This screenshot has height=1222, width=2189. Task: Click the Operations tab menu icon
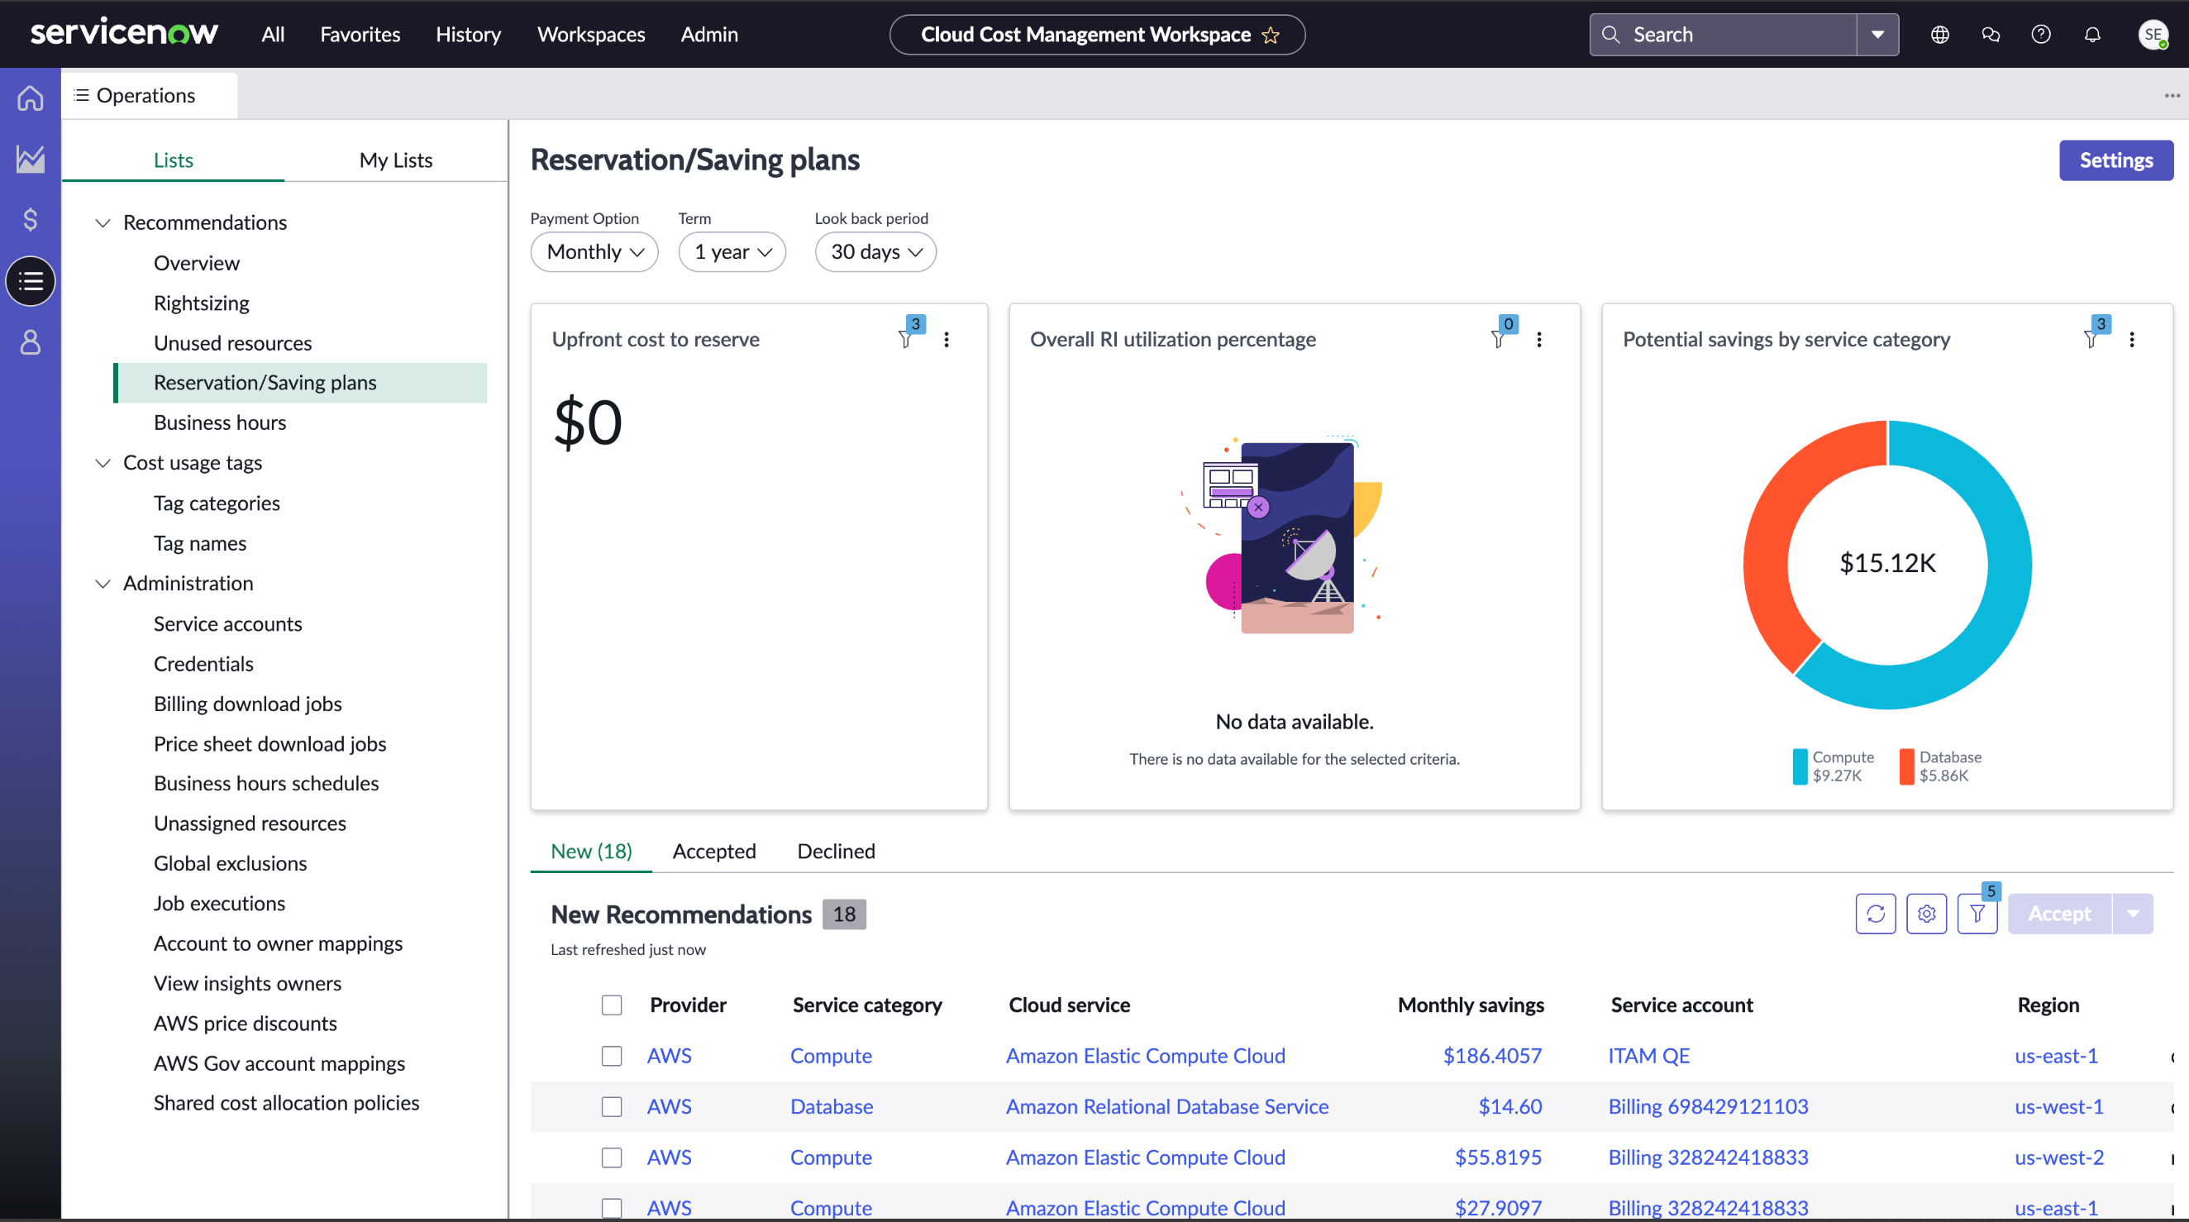[82, 95]
